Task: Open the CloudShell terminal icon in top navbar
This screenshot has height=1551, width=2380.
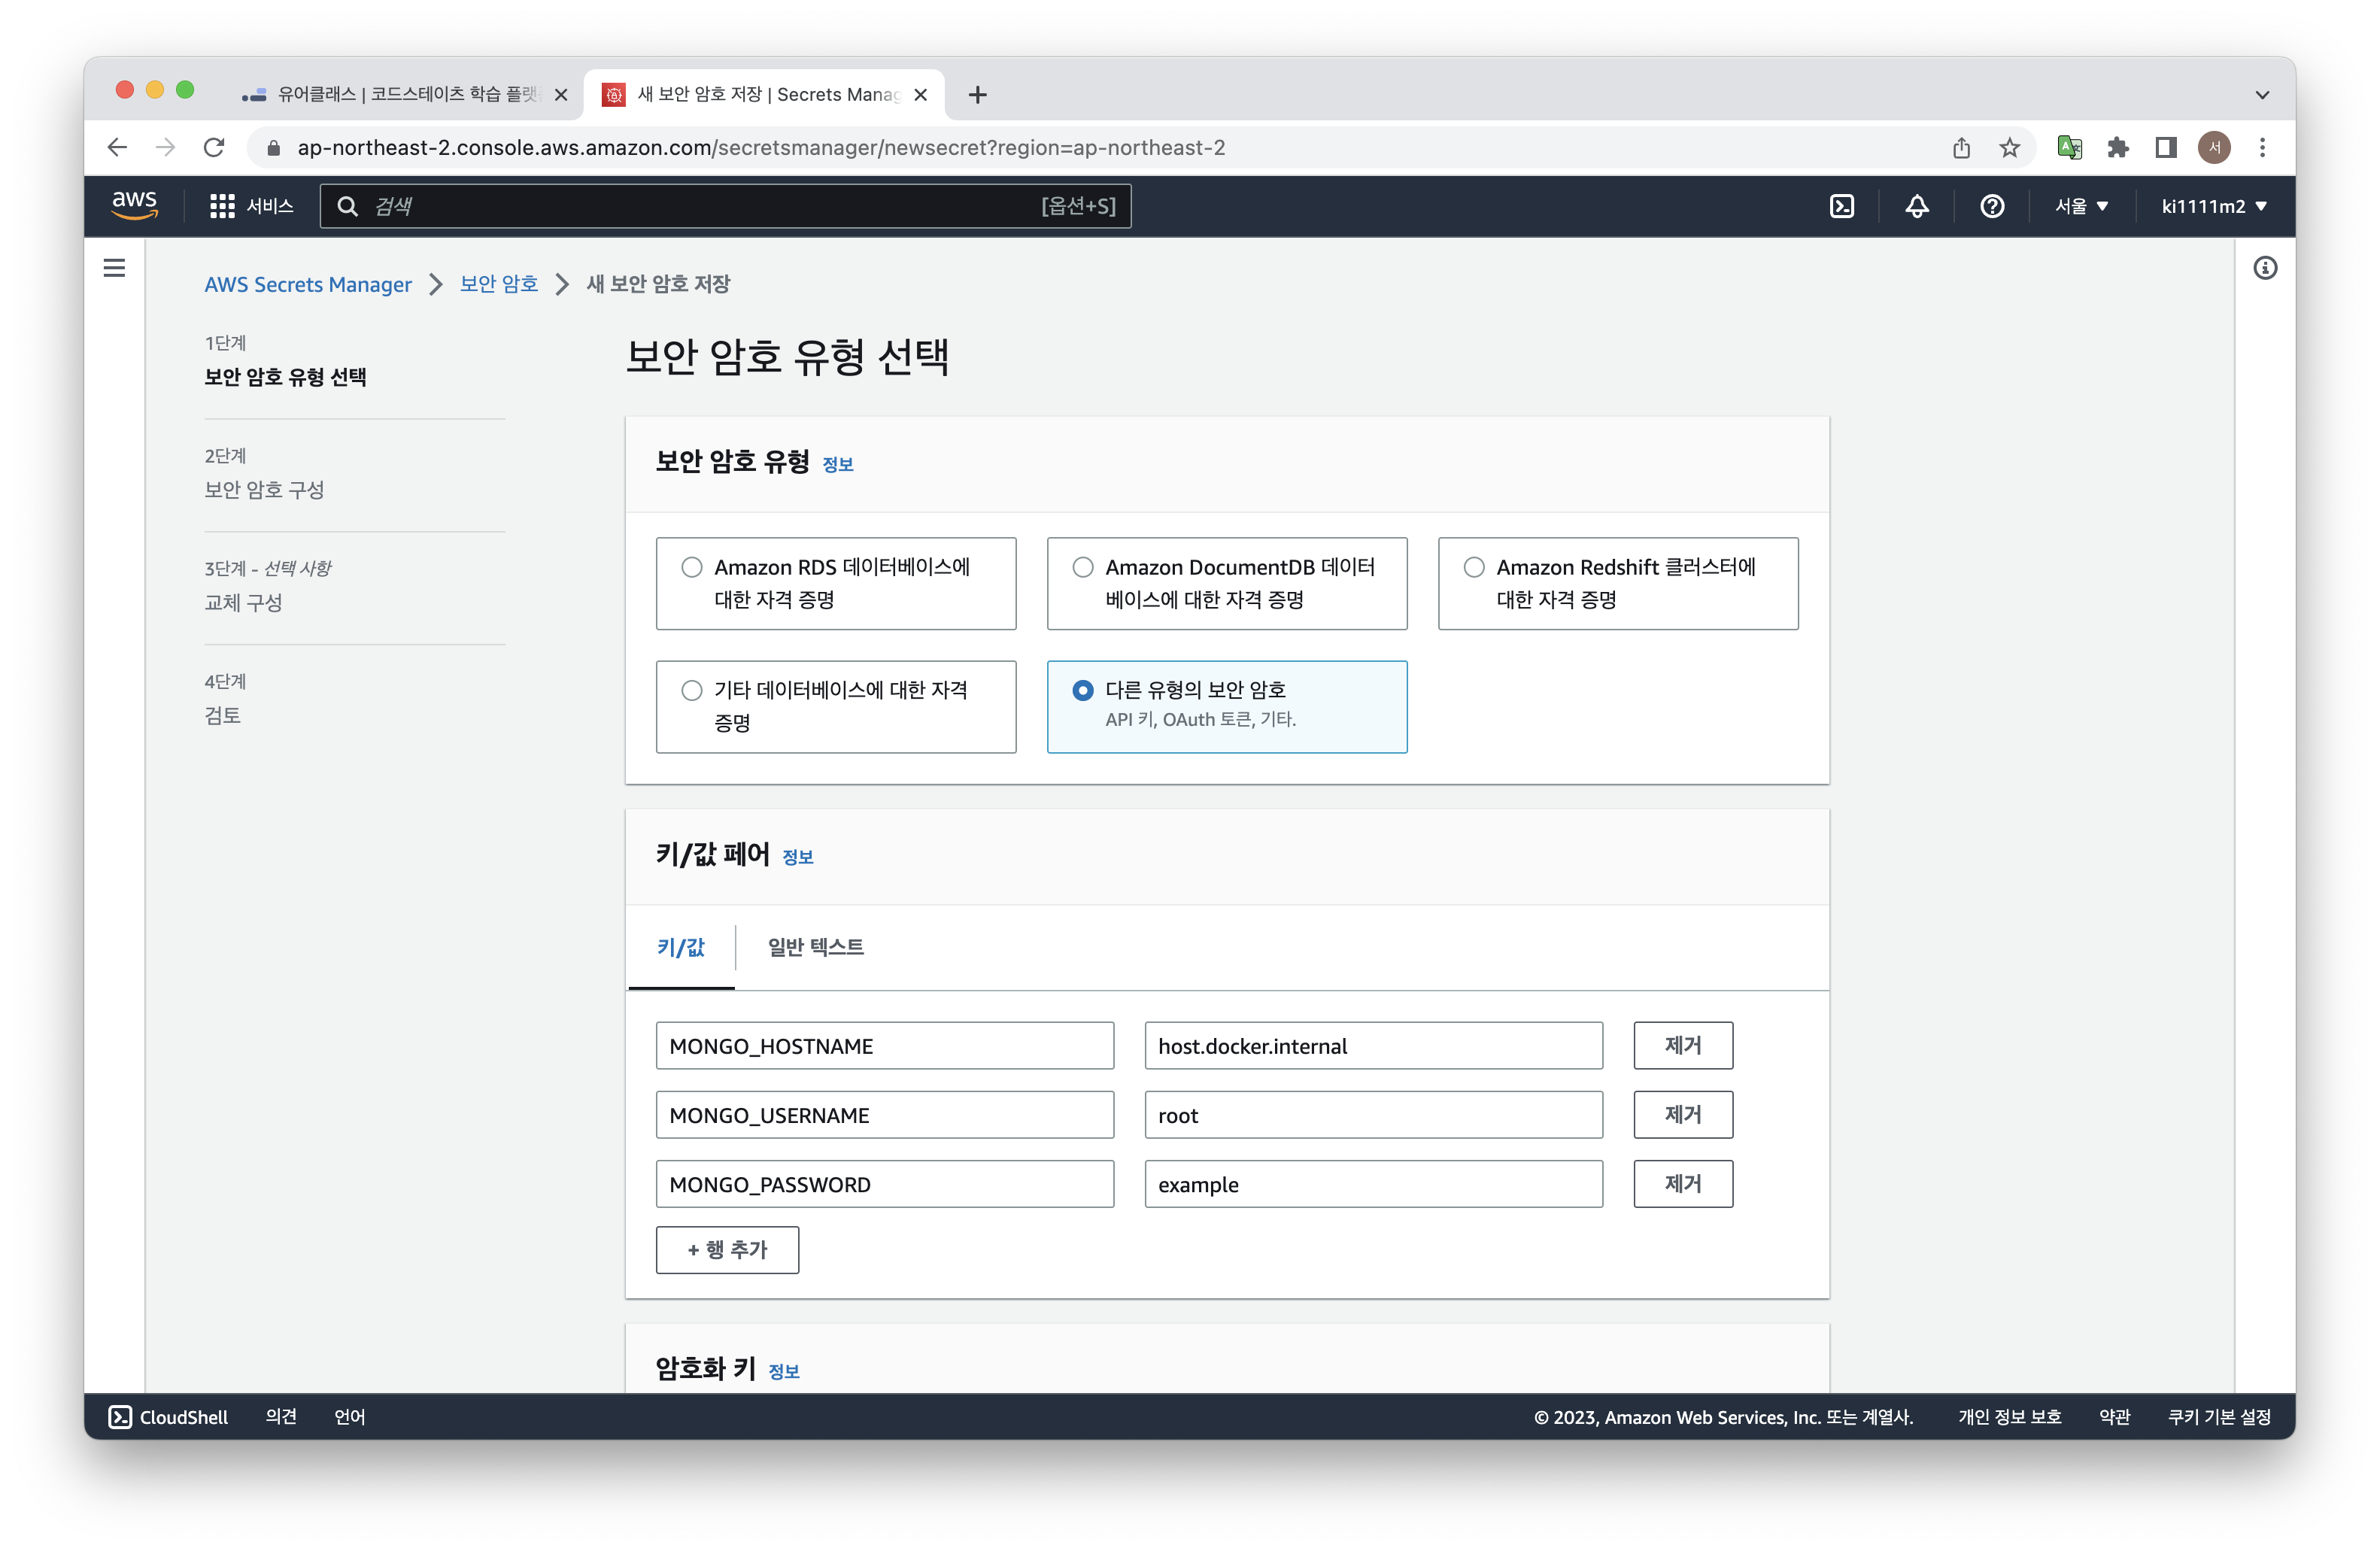Action: 1841,206
